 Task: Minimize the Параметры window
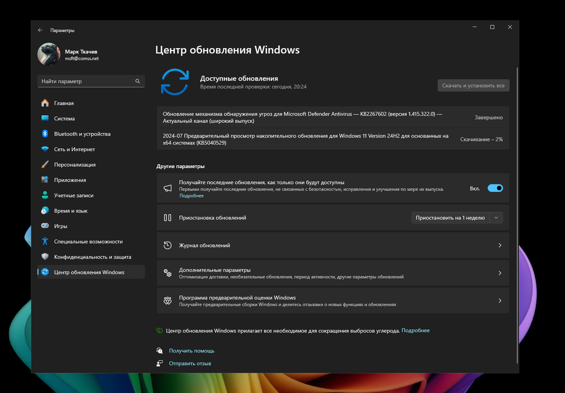[475, 27]
